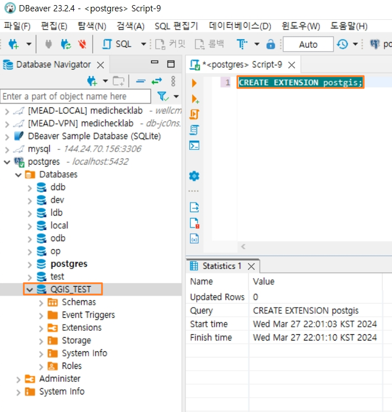
Task: Close the Script-9 editor tab
Action: (292, 65)
